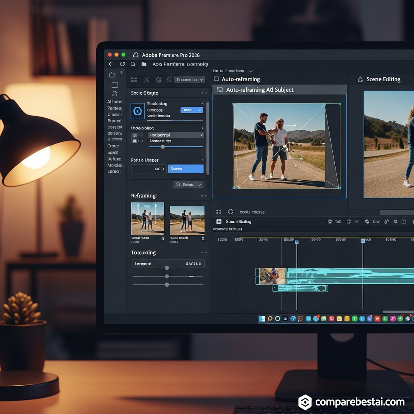Click the folder icon in the navigation bar
This screenshot has height=414, width=414.
[x=144, y=64]
